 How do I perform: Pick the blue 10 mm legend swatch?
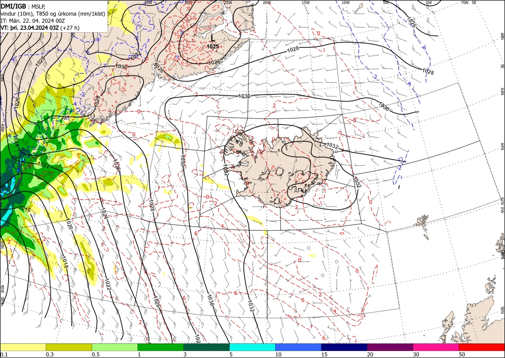[x=298, y=347]
